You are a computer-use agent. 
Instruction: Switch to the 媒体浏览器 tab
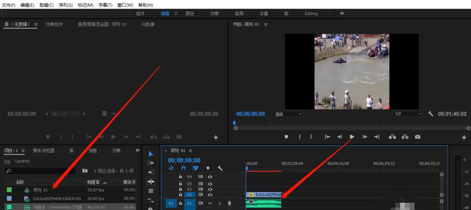pos(43,151)
